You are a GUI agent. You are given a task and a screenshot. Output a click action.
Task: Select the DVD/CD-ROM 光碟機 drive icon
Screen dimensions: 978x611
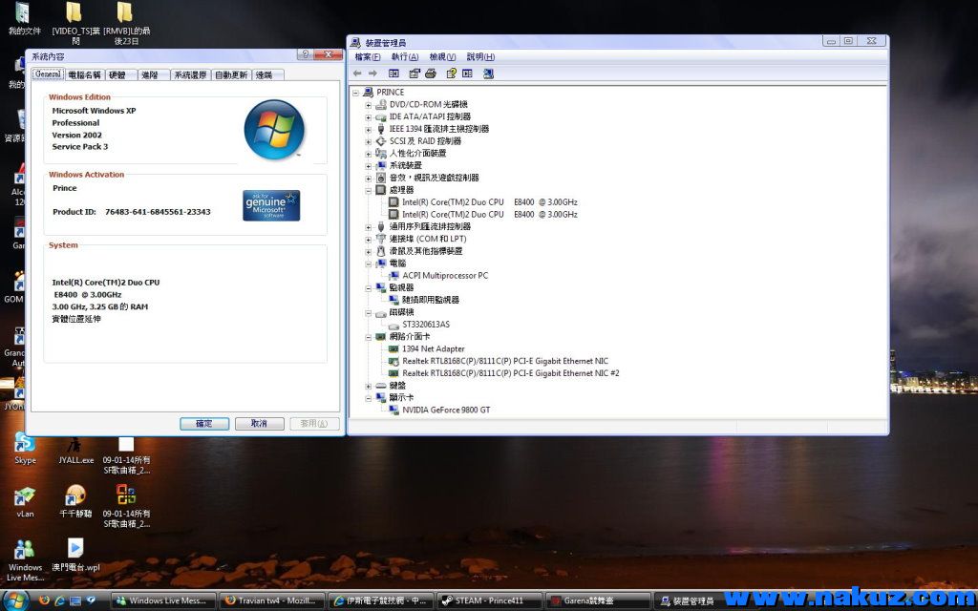pyautogui.click(x=381, y=105)
